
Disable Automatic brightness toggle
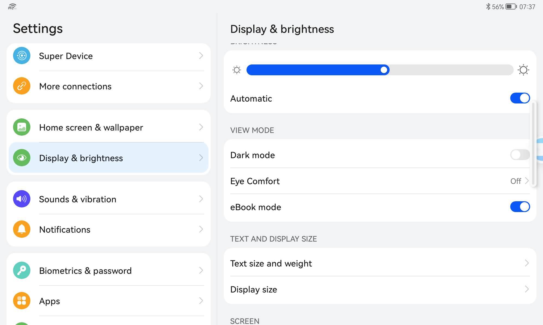pyautogui.click(x=520, y=98)
